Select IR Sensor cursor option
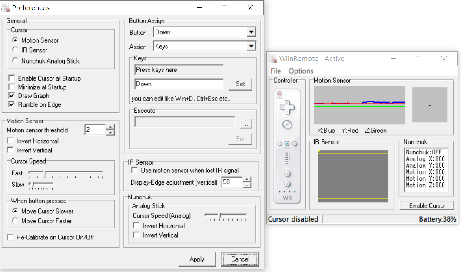 tap(15, 50)
